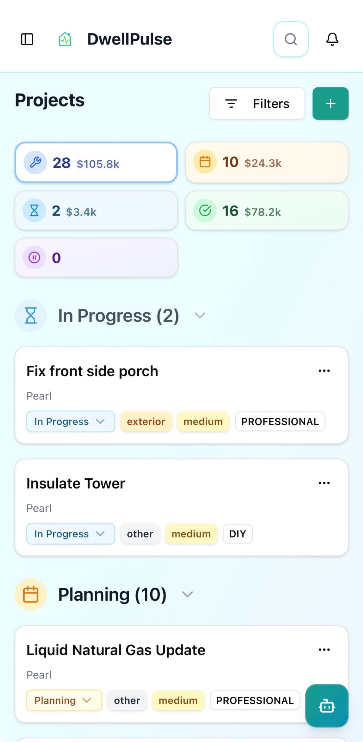
Task: Collapse the Planning (10) section
Action: [187, 594]
